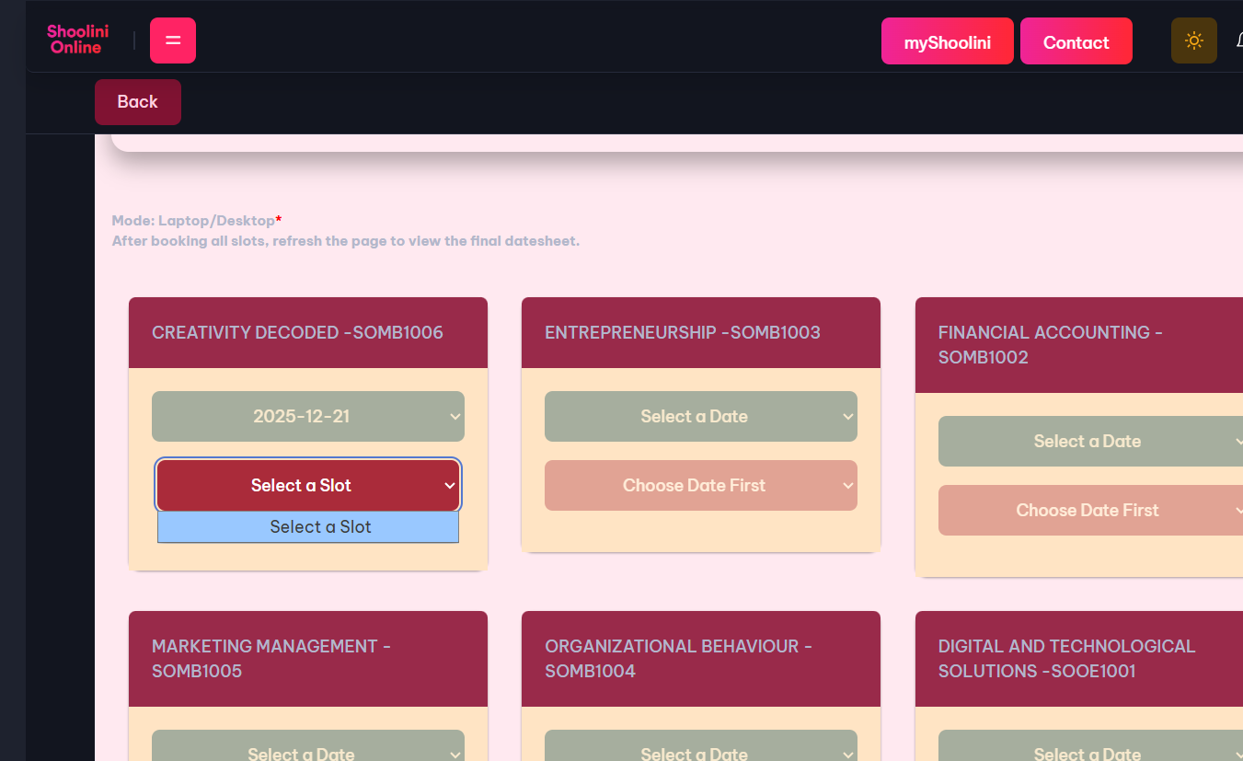1243x761 pixels.
Task: Click the 'ENTREPRENEURSHIP -SOMB1003' card header
Action: (701, 332)
